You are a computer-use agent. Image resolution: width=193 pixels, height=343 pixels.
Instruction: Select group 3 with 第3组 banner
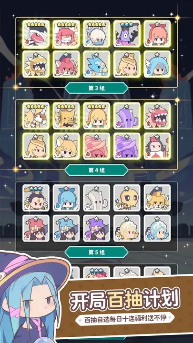click(x=96, y=88)
